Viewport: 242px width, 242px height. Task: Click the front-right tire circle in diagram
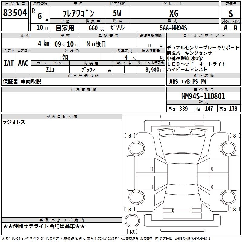click(228, 149)
